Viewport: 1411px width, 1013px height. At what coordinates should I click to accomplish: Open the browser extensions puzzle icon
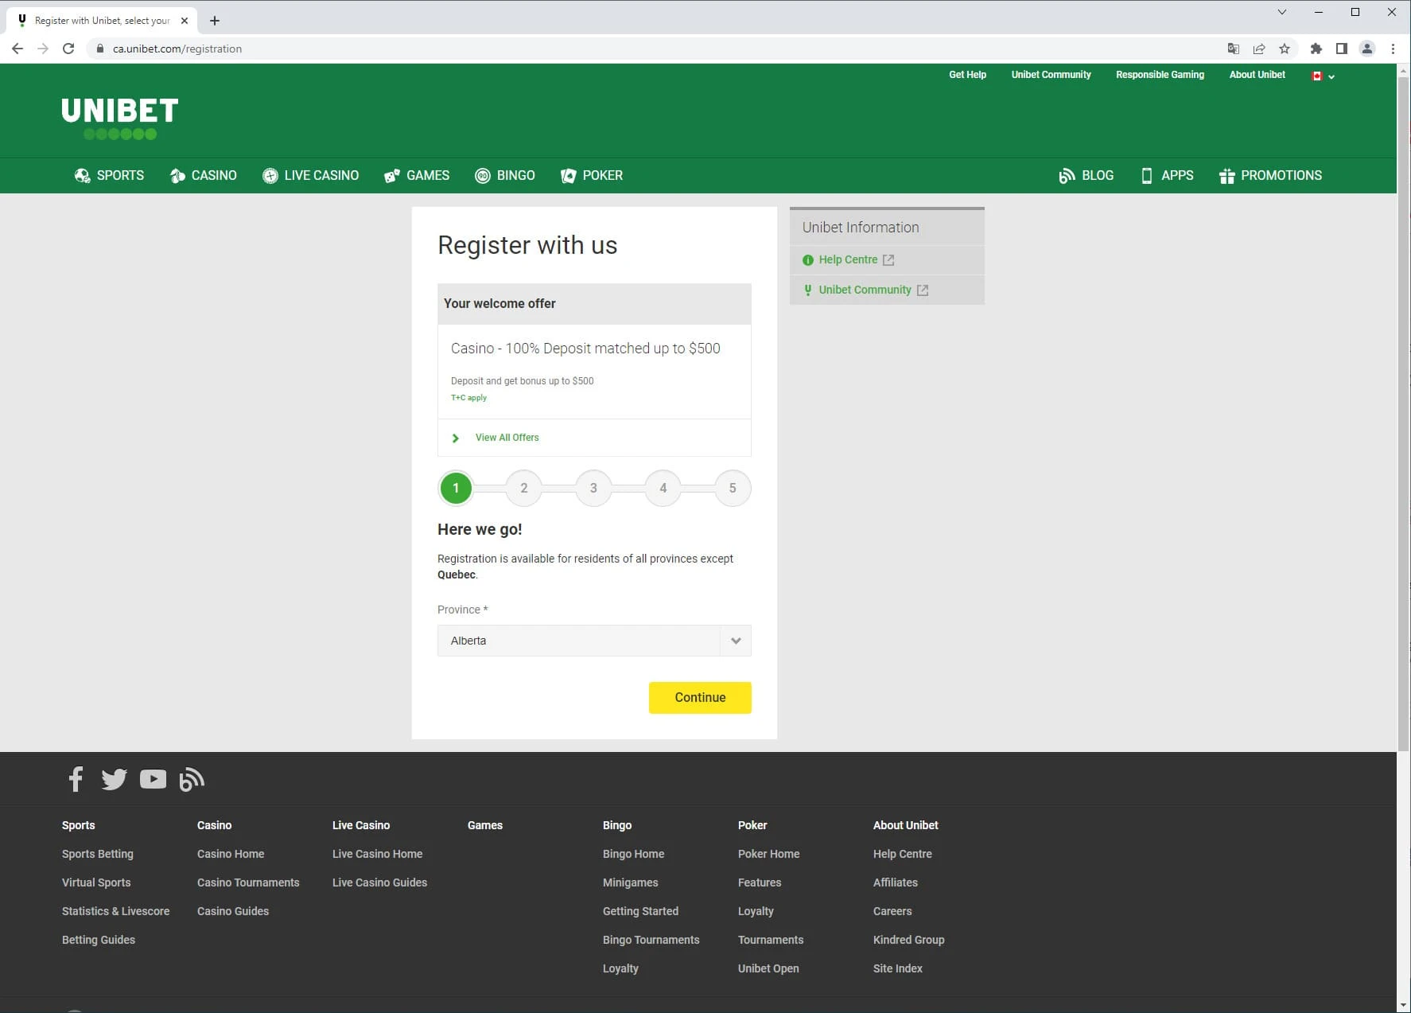(x=1316, y=49)
